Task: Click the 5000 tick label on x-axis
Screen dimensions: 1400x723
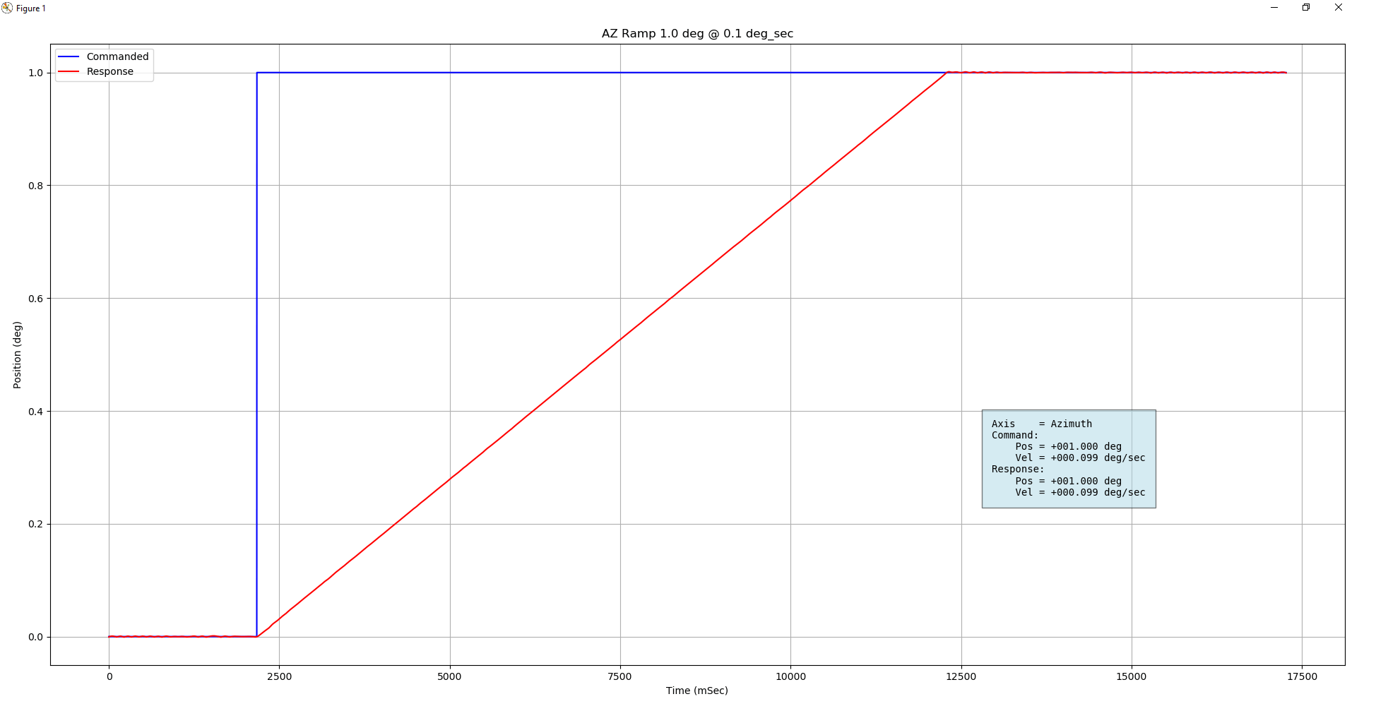Action: point(449,676)
